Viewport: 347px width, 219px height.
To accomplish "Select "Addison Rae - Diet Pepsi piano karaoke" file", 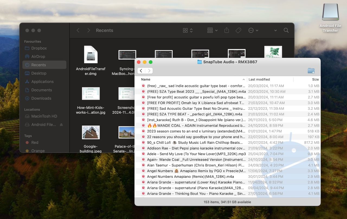I will click(x=227, y=148).
